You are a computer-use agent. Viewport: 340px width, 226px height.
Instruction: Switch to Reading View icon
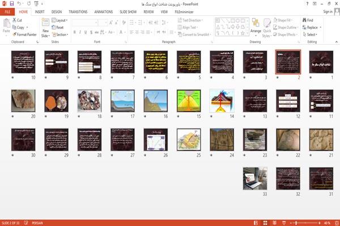pyautogui.click(x=274, y=223)
